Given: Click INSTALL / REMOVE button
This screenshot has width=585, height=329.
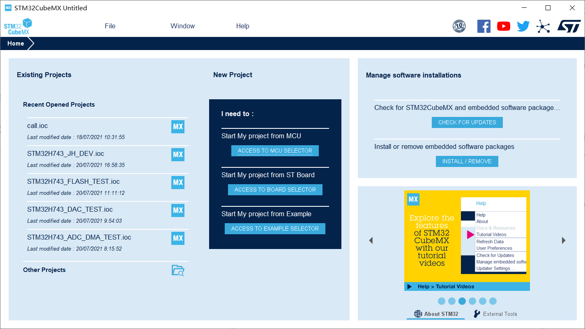Looking at the screenshot, I should pos(467,161).
